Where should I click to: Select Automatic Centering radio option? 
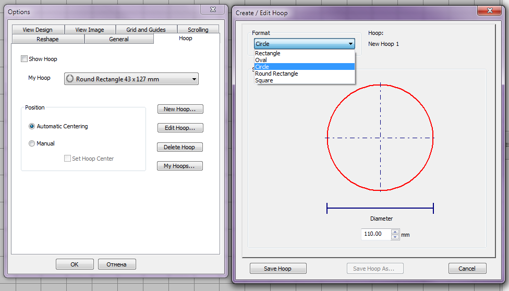pos(32,126)
